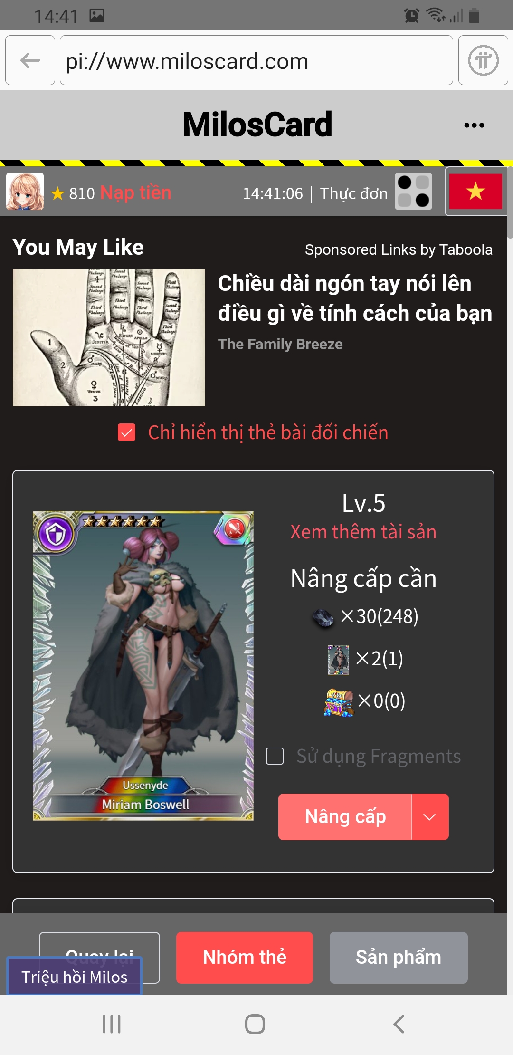Switch to the Nhóm thẻ tab
513x1055 pixels.
tap(245, 958)
